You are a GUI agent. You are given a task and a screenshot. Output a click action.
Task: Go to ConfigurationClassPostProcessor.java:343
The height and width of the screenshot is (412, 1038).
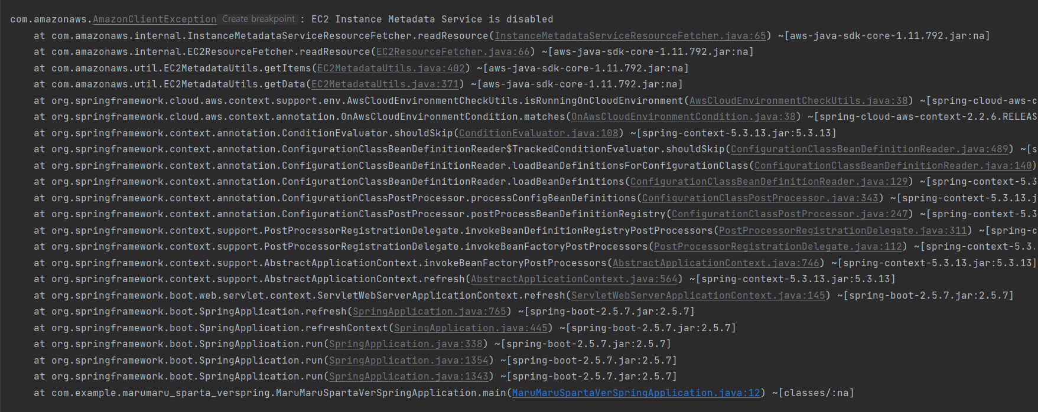(760, 198)
